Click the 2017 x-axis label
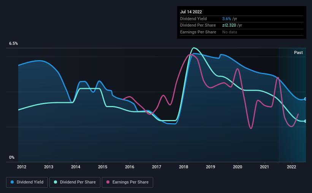The width and height of the screenshot is (312, 193). point(157,167)
